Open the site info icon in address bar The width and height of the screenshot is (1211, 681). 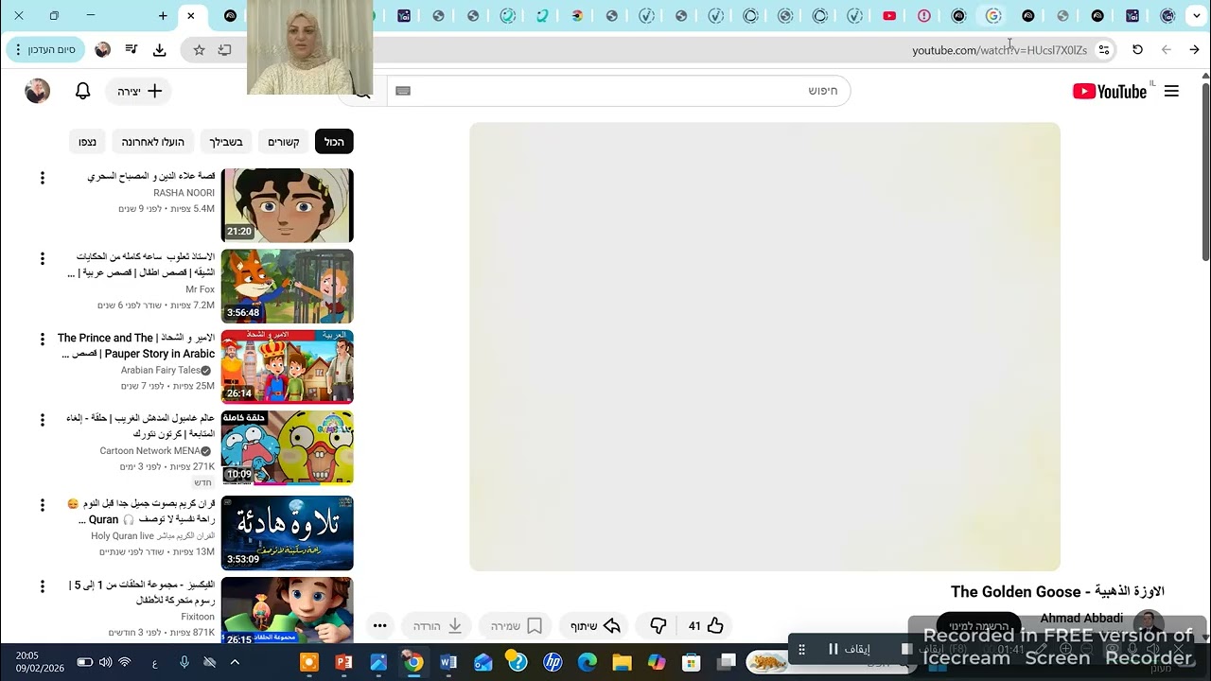pos(1104,49)
